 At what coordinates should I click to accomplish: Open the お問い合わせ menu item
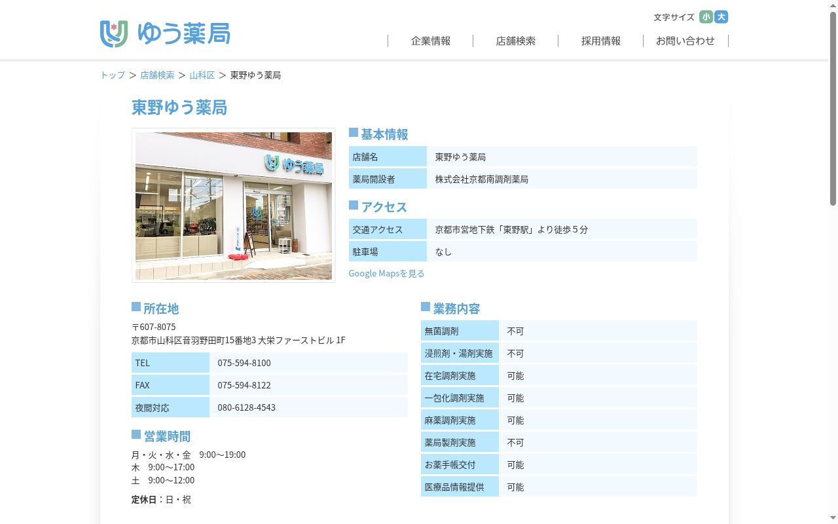pyautogui.click(x=685, y=41)
